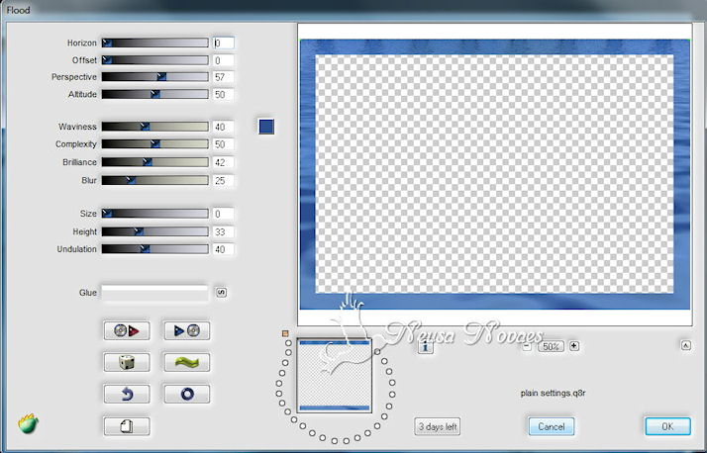Click the Altitude slider
Viewport: 707px width, 453px height.
pyautogui.click(x=154, y=94)
